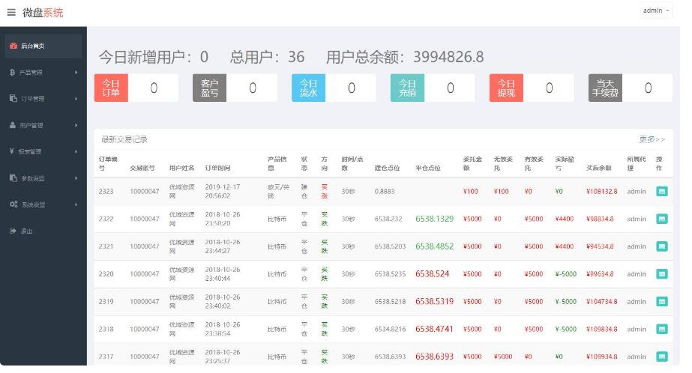
Task: Click the balance value ¥104734.8
Action: pyautogui.click(x=601, y=302)
